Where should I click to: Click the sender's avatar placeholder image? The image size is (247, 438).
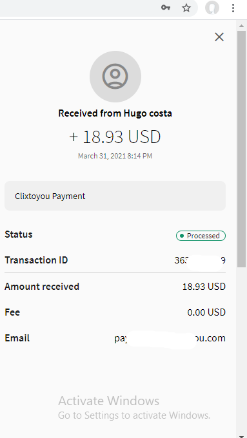115,77
